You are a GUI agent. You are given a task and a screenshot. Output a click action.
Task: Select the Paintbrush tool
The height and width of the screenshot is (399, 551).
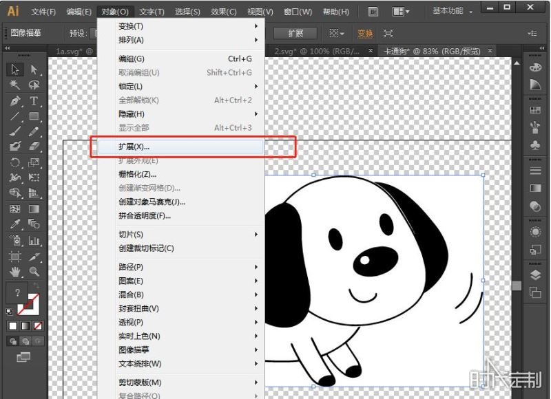click(x=14, y=131)
